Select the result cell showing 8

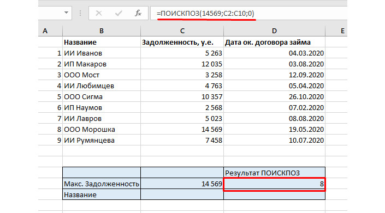coord(274,184)
